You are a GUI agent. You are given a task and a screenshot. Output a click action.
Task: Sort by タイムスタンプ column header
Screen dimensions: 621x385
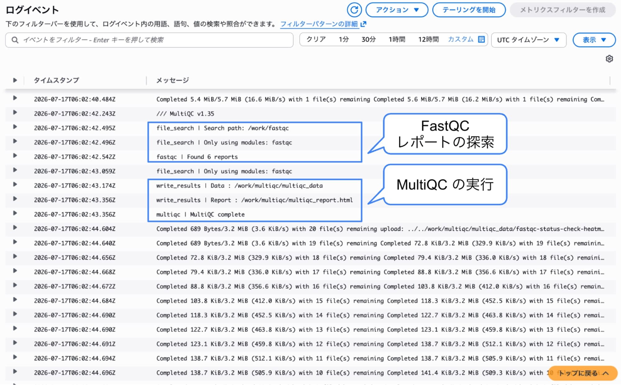coord(56,80)
